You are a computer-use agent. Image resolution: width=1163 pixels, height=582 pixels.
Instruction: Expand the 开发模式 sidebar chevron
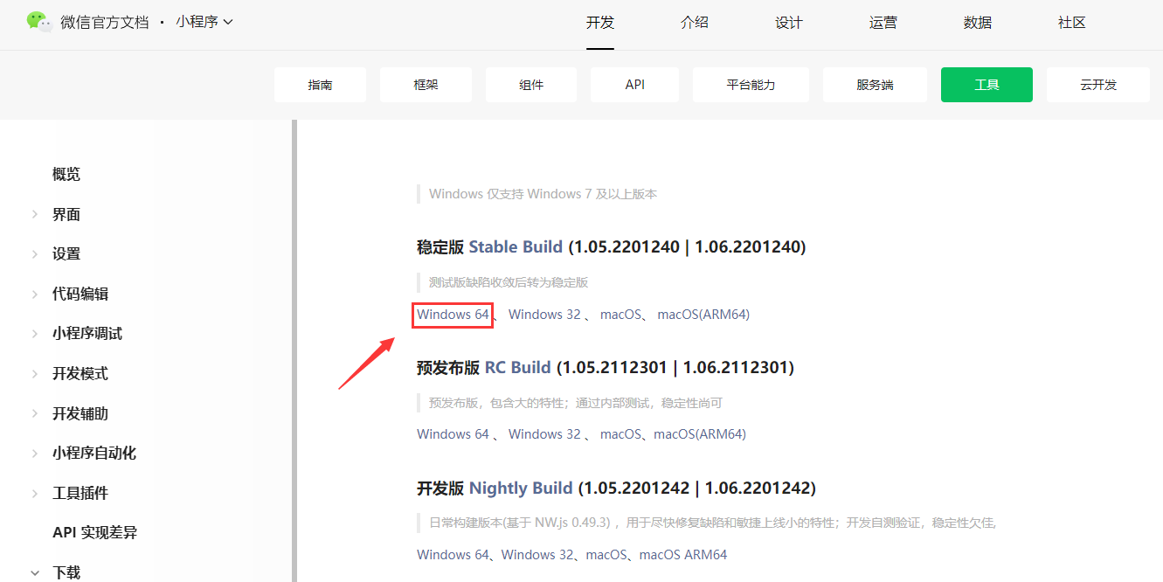34,373
